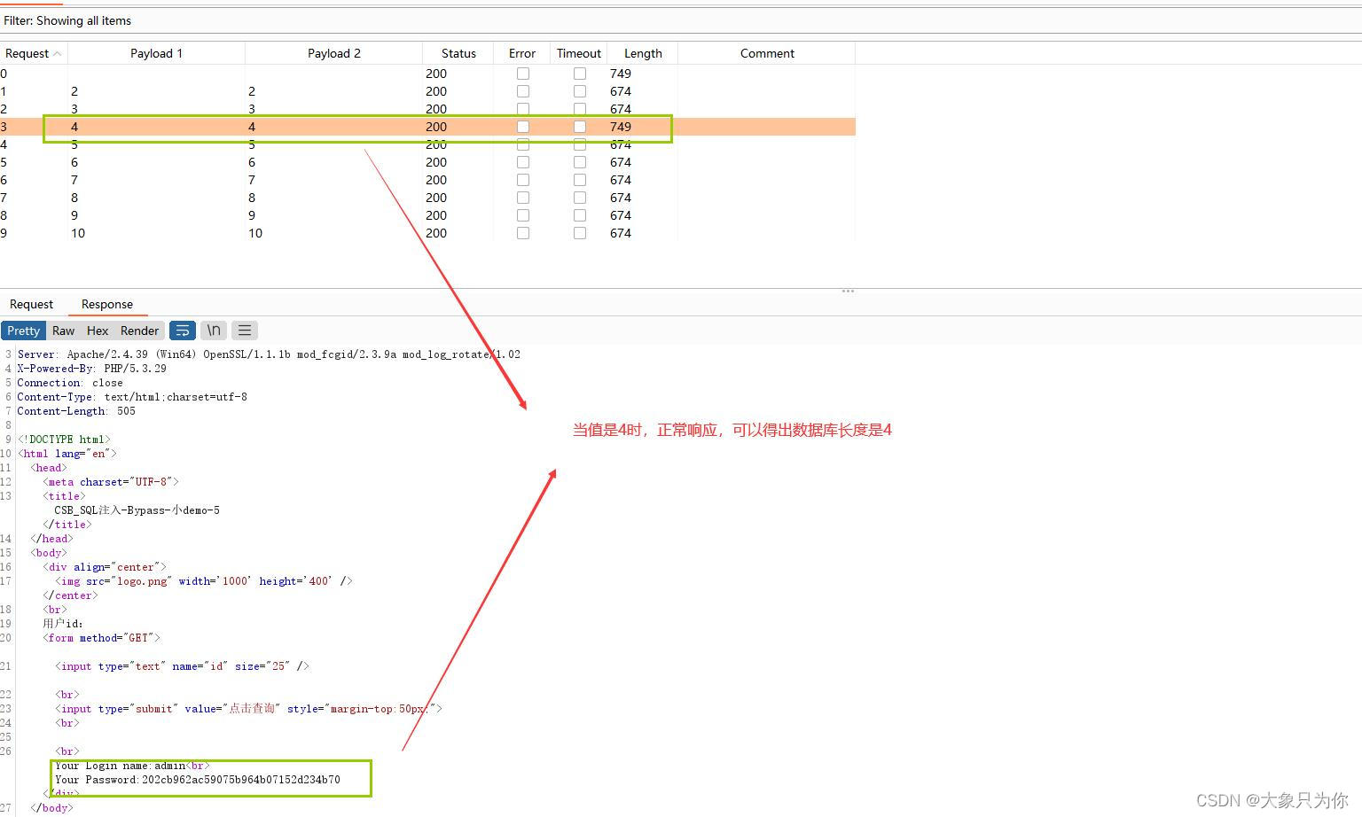Sort results by Error column header

click(522, 53)
